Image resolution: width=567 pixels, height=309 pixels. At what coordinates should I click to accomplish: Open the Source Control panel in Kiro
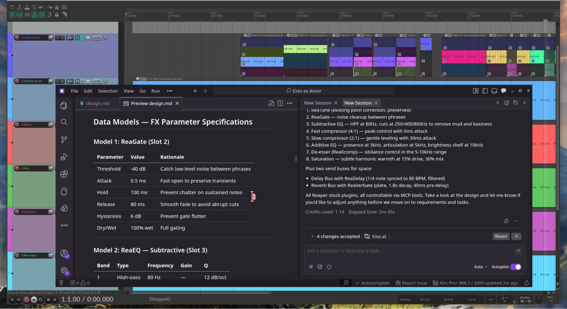click(x=64, y=139)
